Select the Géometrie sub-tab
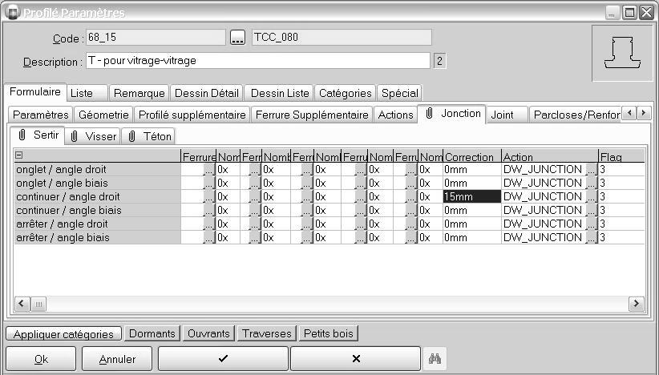 point(103,115)
